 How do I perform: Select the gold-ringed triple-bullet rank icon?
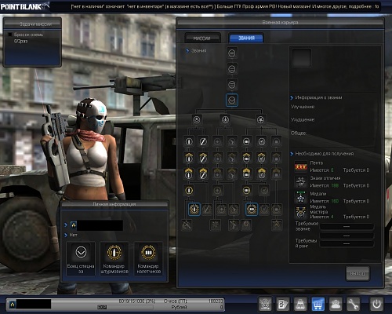[246, 190]
